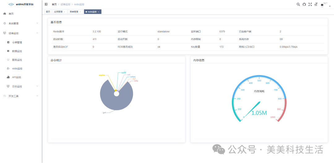Toggle fullscreen mode icon
Viewport: 334px width, 163px height.
[x=310, y=4]
